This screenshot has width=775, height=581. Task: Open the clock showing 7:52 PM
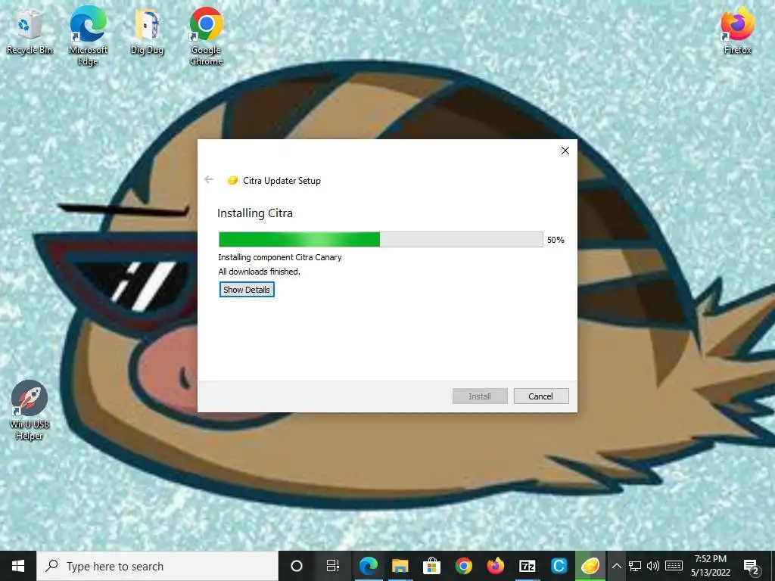710,566
